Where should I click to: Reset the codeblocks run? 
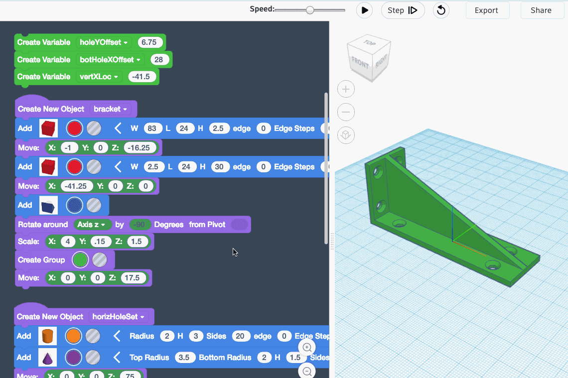click(x=441, y=10)
